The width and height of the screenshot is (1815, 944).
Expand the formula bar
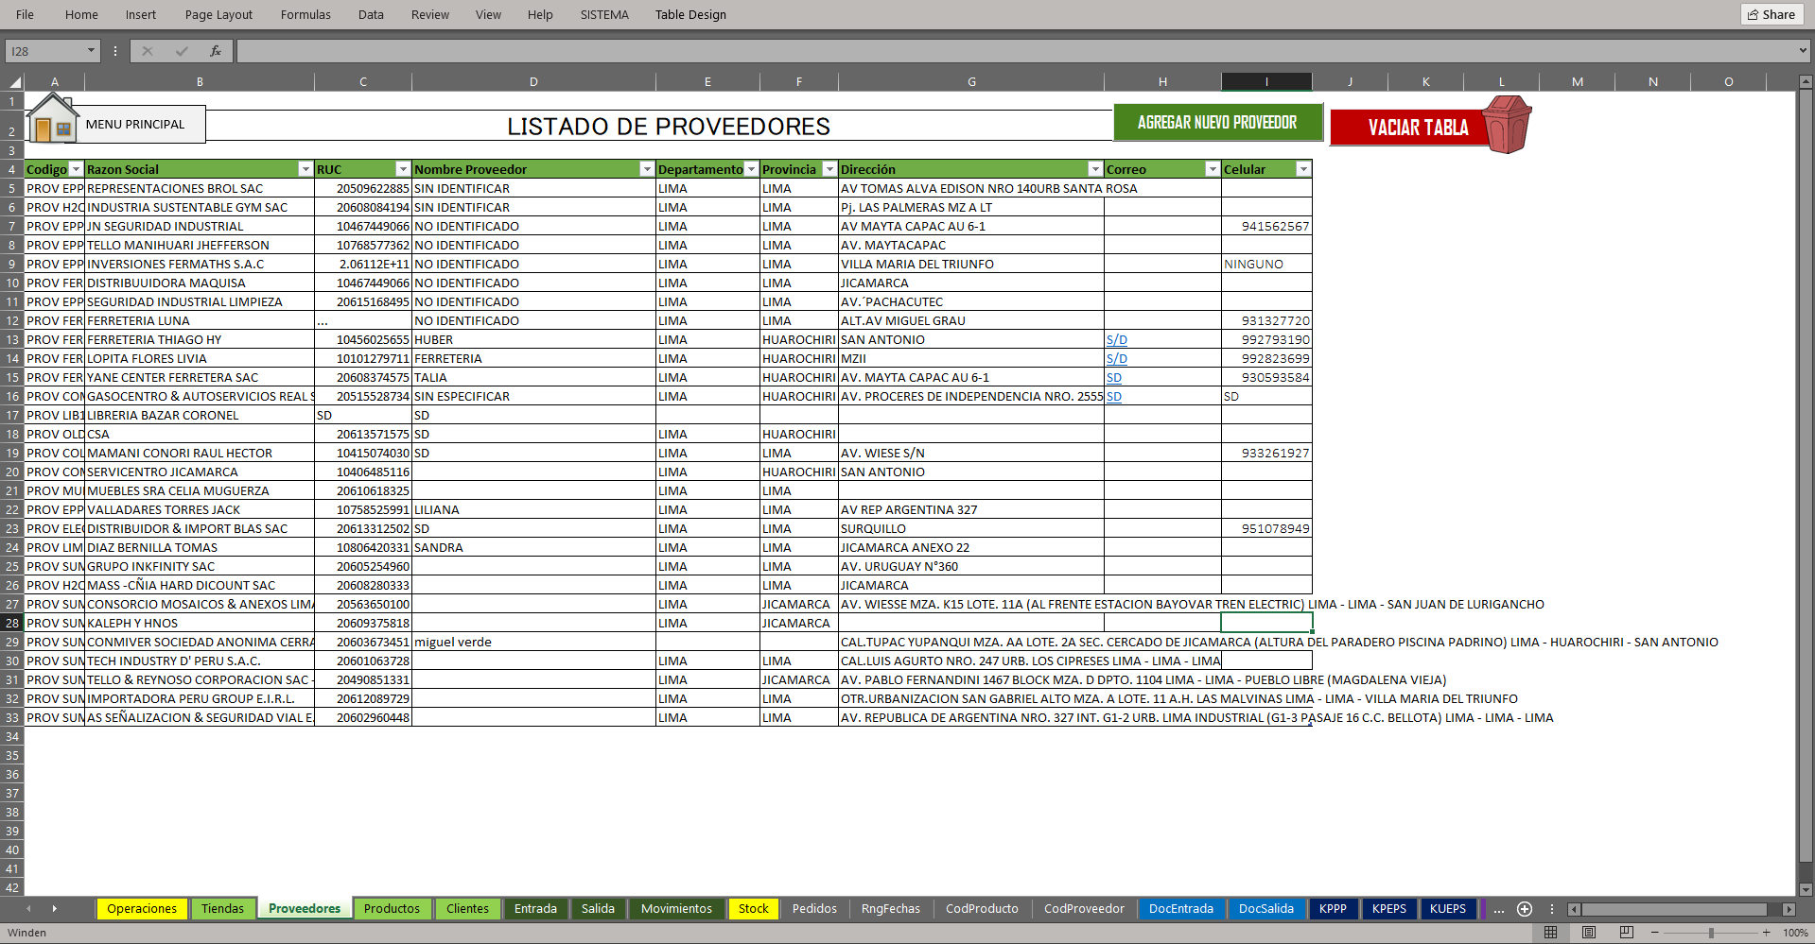1803,51
